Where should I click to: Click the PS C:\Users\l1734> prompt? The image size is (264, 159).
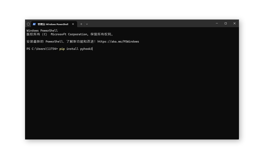point(42,49)
